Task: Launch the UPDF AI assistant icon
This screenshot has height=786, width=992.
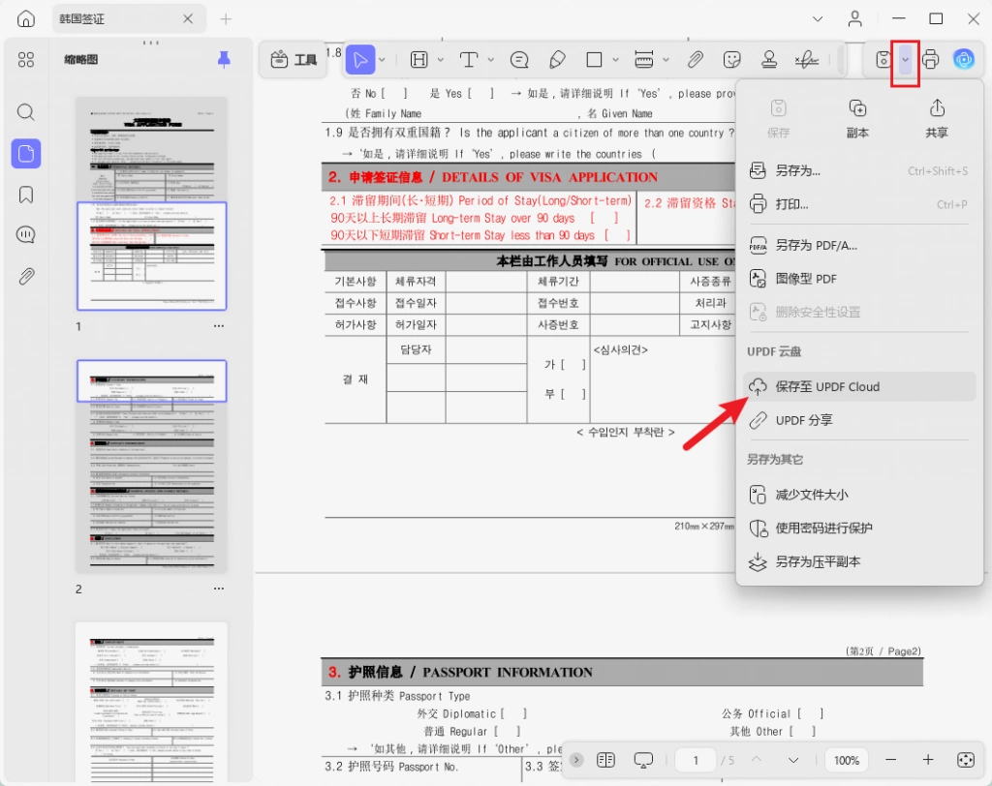Action: [964, 59]
